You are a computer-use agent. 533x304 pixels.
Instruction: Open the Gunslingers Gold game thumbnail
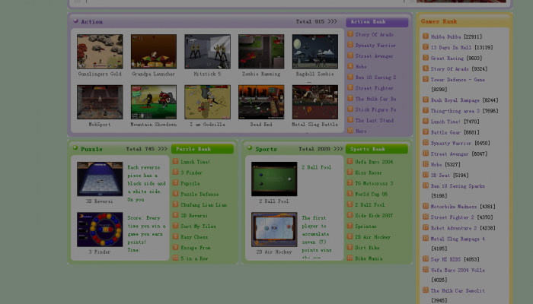(99, 52)
